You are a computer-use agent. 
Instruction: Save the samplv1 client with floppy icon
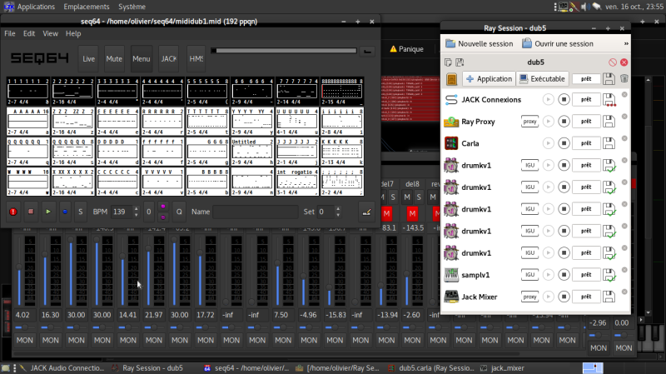pyautogui.click(x=609, y=274)
